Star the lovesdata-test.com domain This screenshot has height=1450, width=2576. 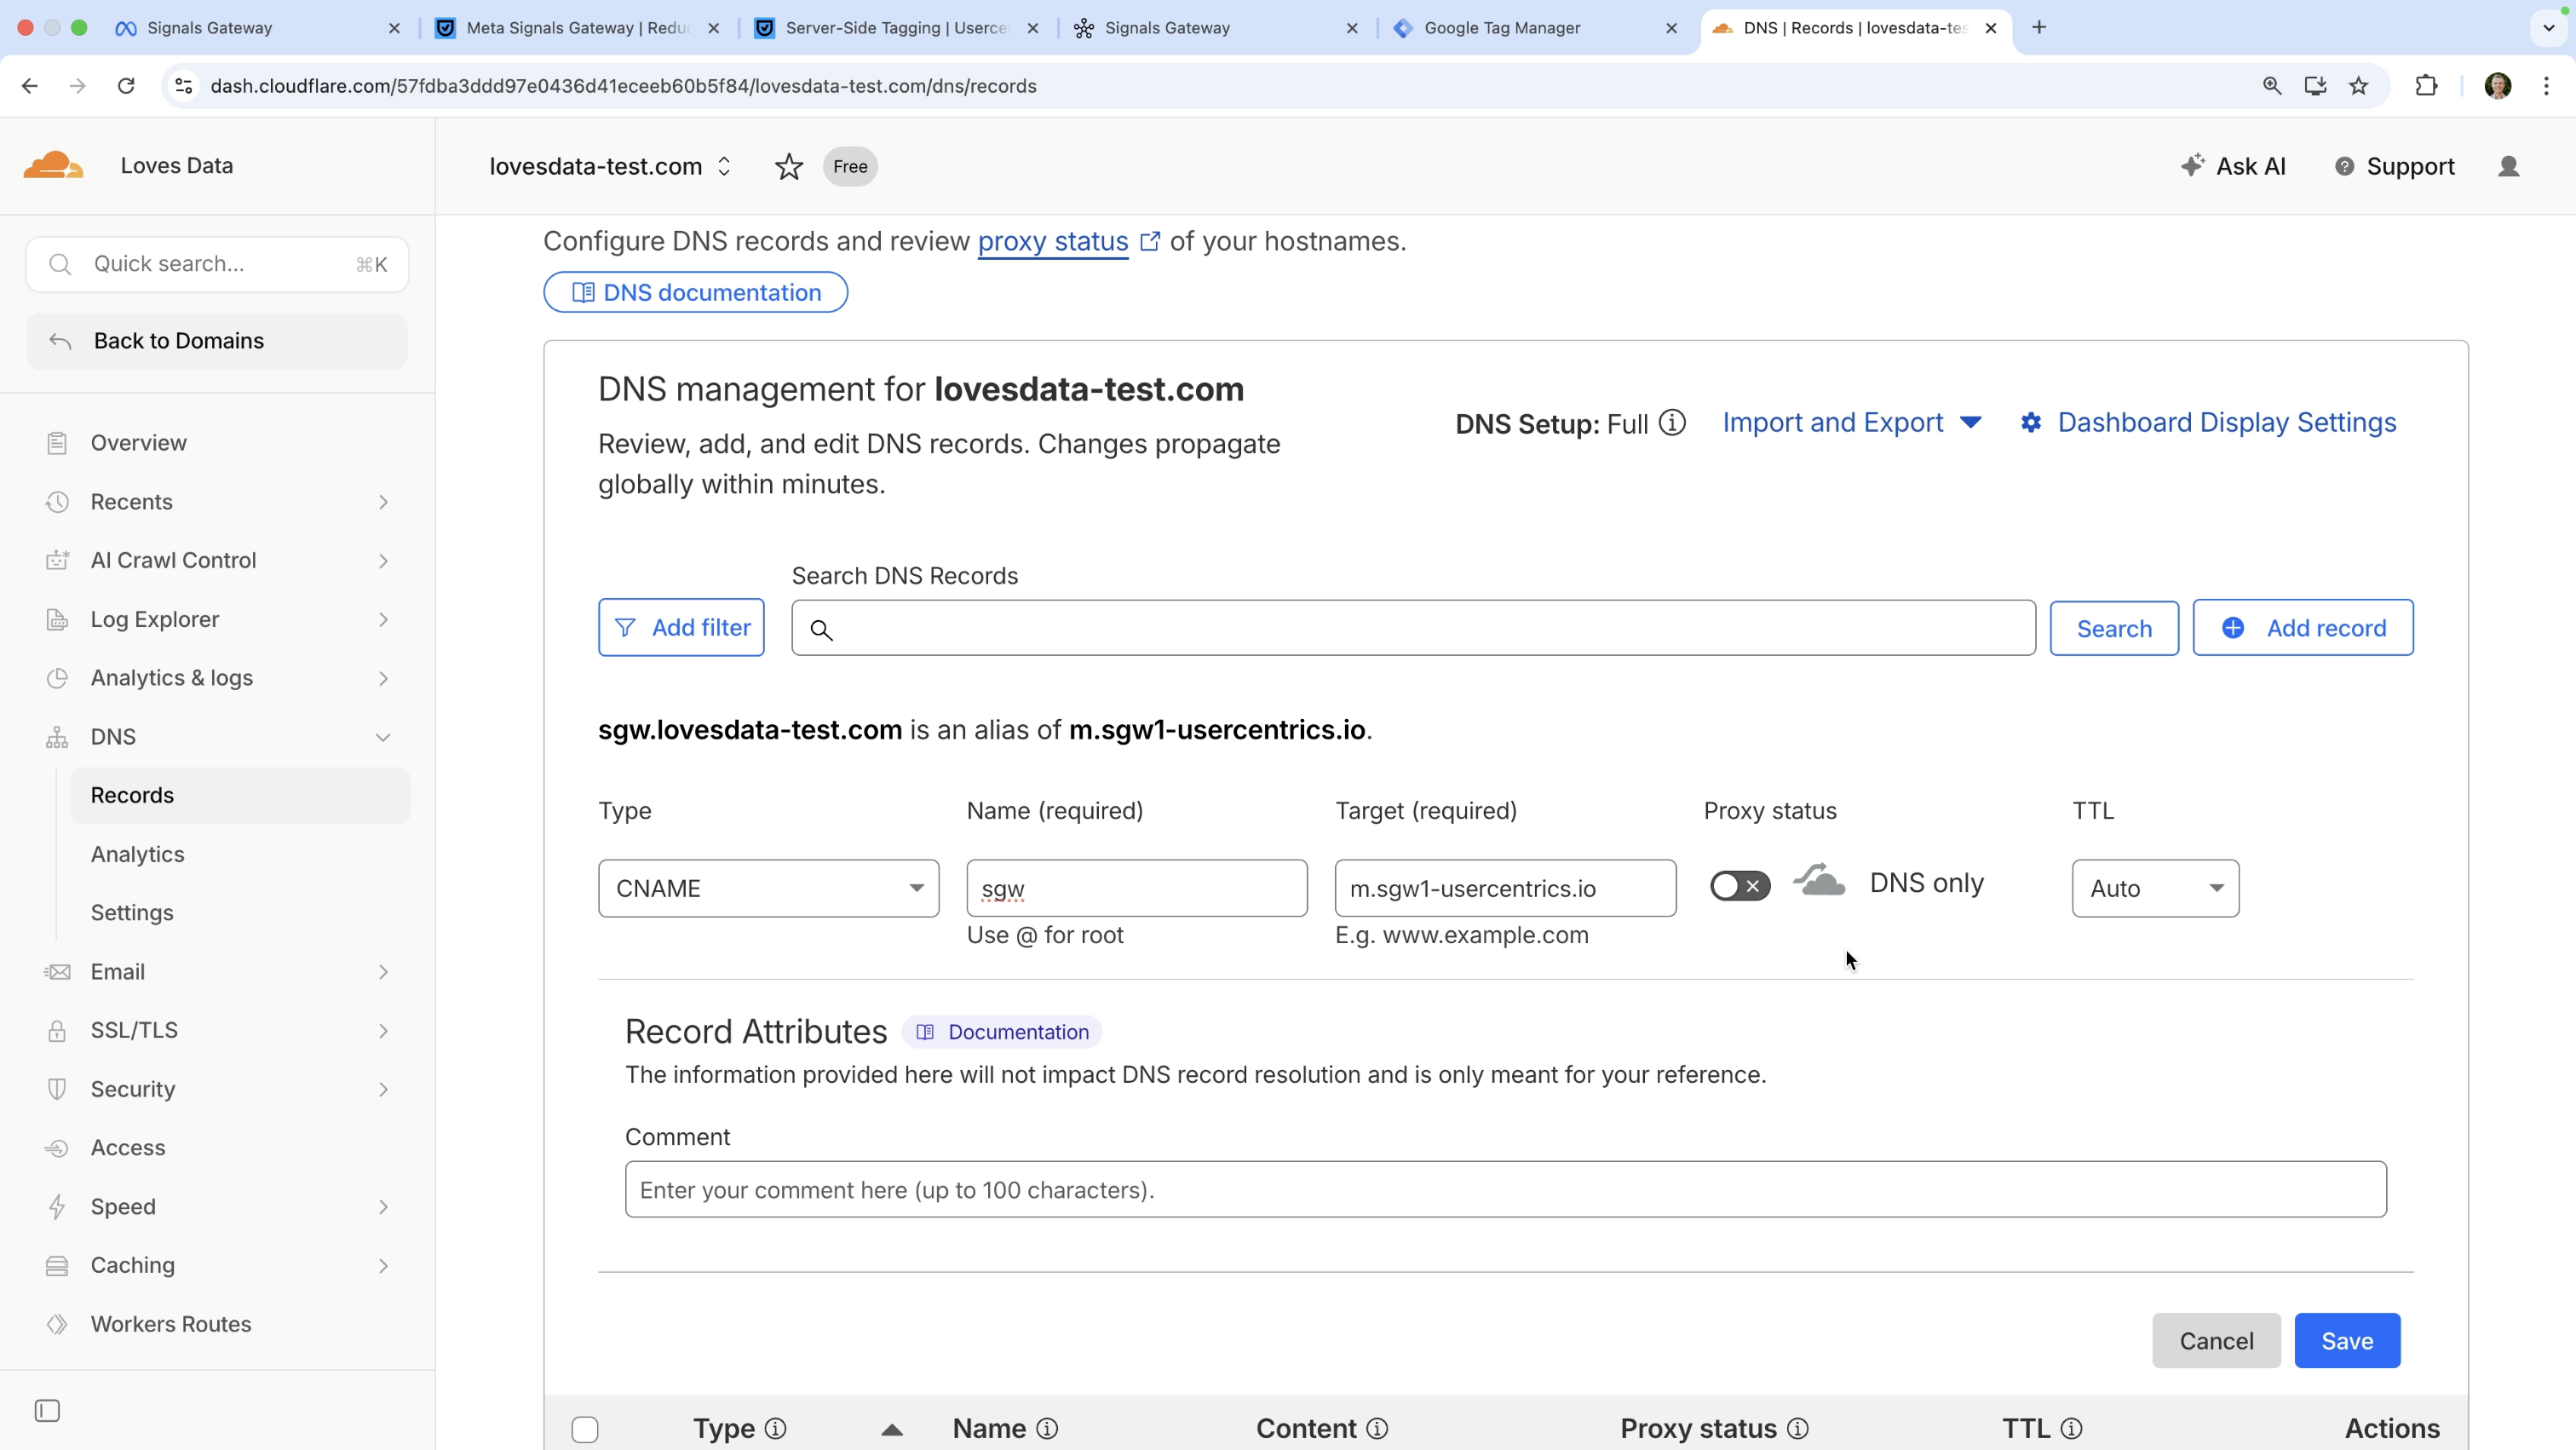pos(789,166)
